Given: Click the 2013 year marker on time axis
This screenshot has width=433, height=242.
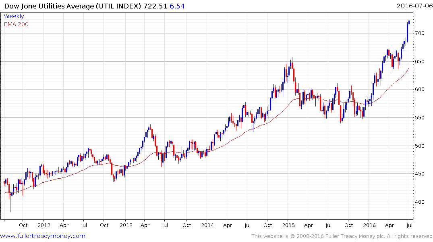Looking at the screenshot, I should click(126, 225).
